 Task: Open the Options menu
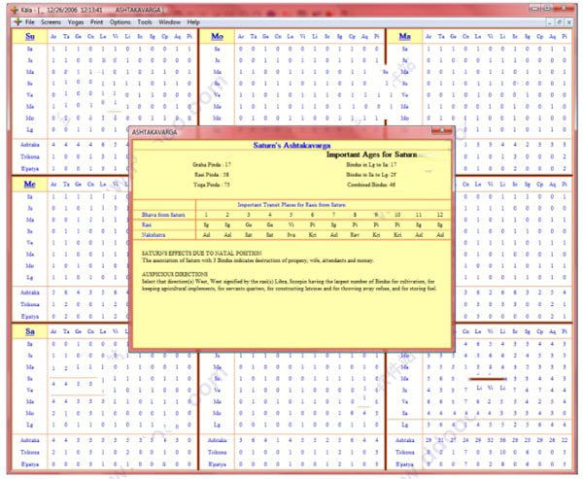pyautogui.click(x=120, y=22)
